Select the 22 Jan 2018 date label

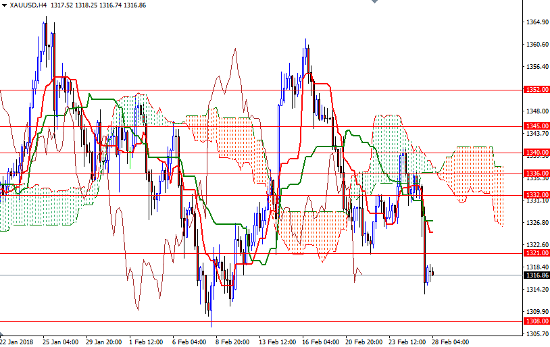(x=18, y=342)
